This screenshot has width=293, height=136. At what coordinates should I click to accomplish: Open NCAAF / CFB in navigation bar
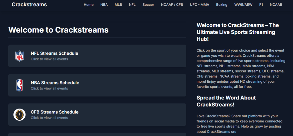pyautogui.click(x=172, y=5)
